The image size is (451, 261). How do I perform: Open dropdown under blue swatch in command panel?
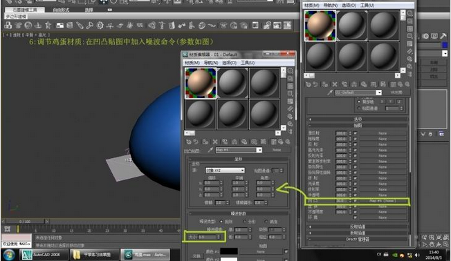point(445,53)
